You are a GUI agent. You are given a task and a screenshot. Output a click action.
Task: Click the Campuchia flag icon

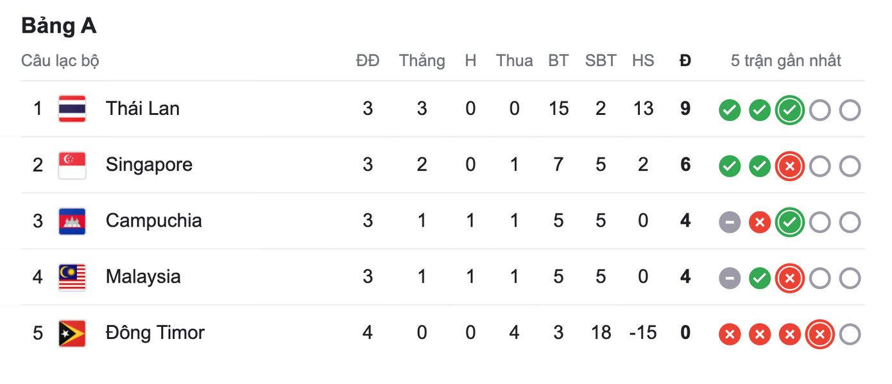[x=72, y=221]
